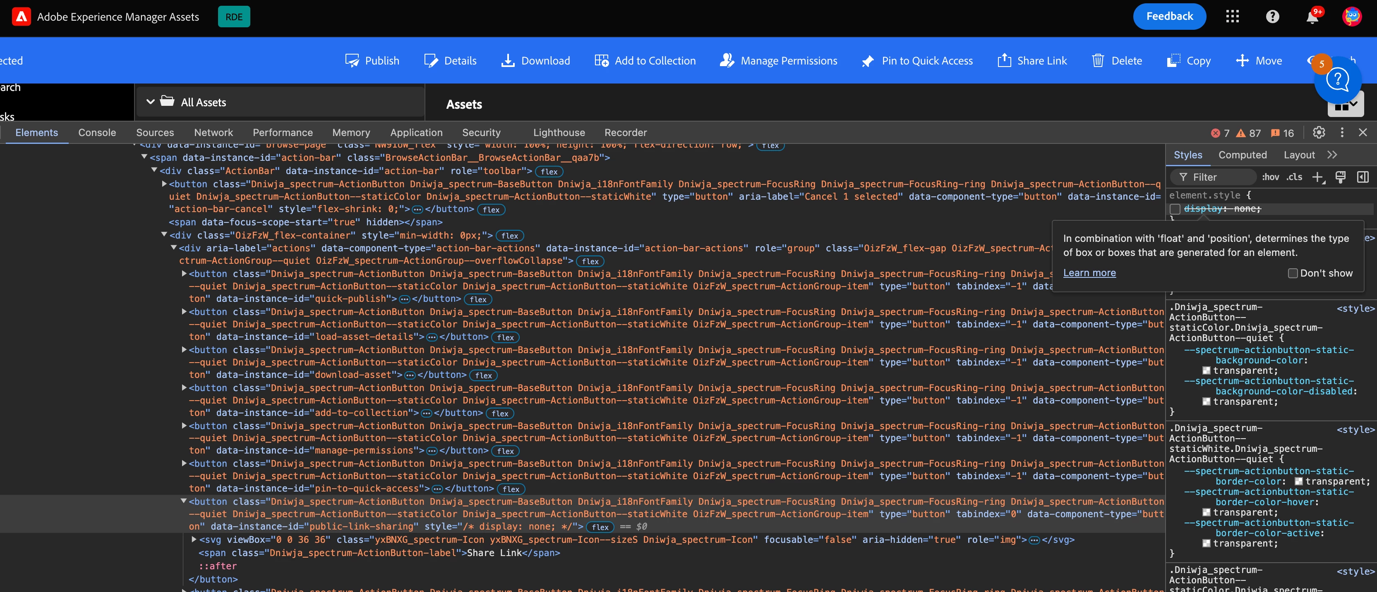Open the notifications bell
Screen dimensions: 1377x592
1312,17
